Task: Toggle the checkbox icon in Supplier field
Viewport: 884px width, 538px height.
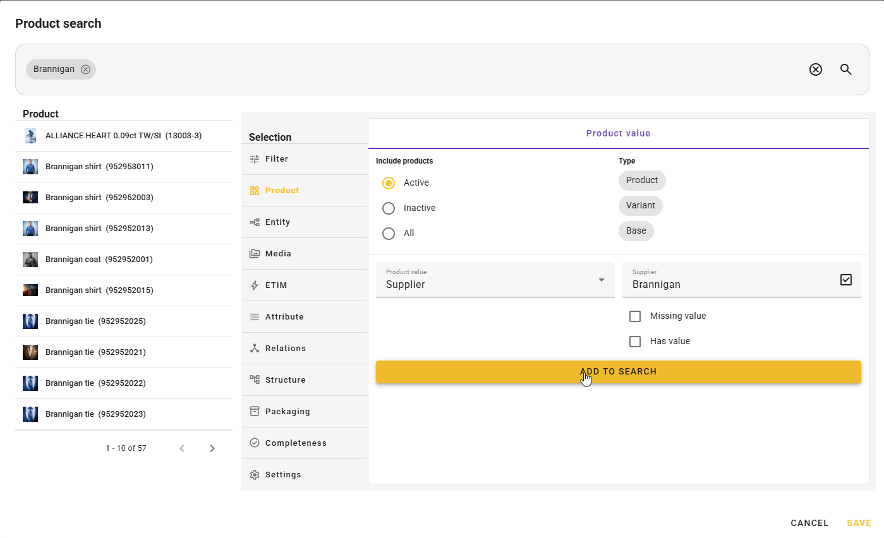Action: 846,280
